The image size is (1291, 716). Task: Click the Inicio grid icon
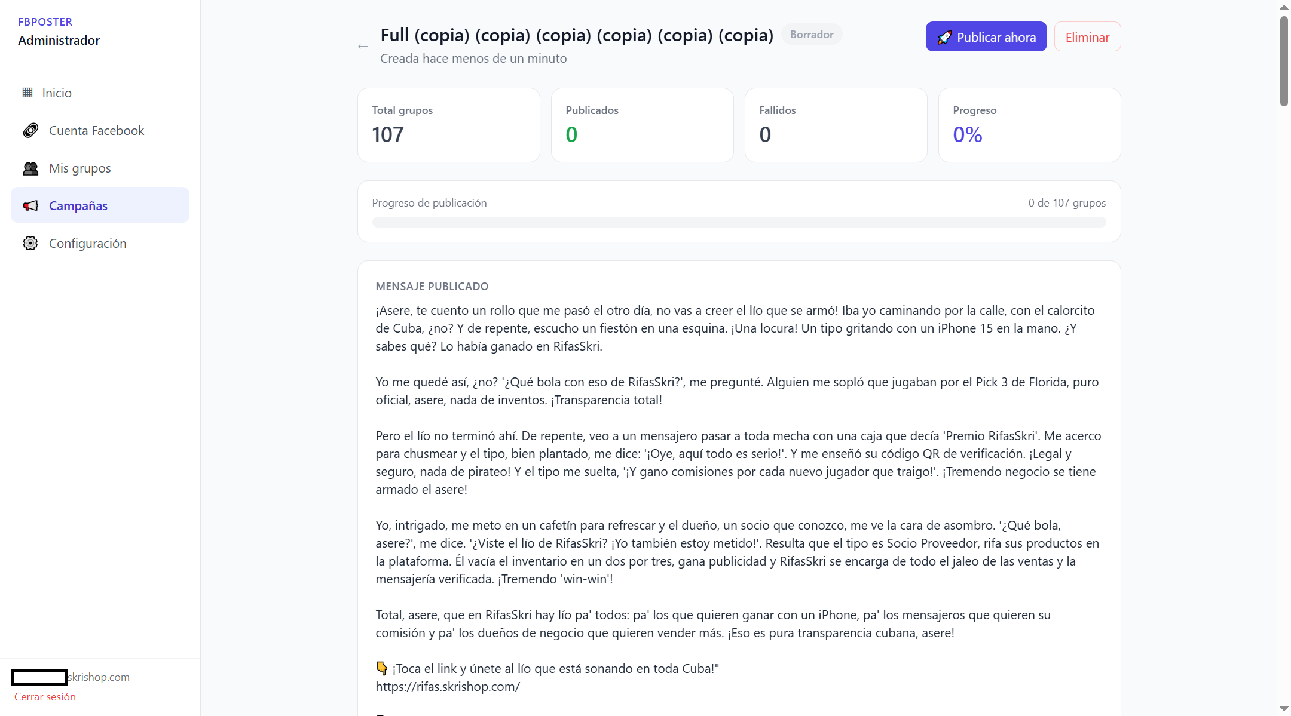coord(27,93)
